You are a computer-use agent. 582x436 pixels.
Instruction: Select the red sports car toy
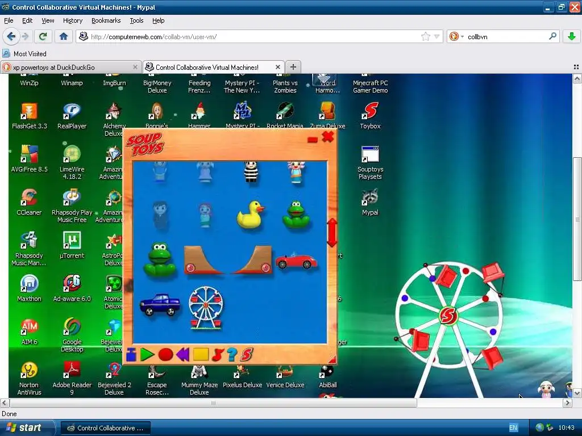(296, 261)
